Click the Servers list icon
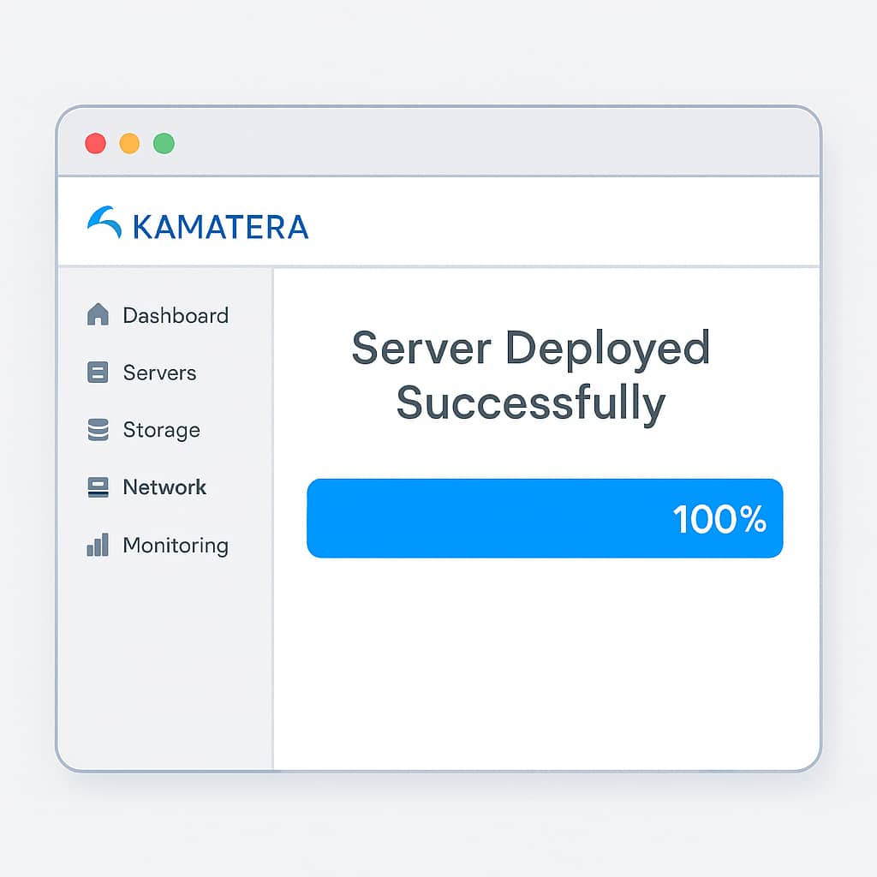The height and width of the screenshot is (877, 877). (x=98, y=372)
